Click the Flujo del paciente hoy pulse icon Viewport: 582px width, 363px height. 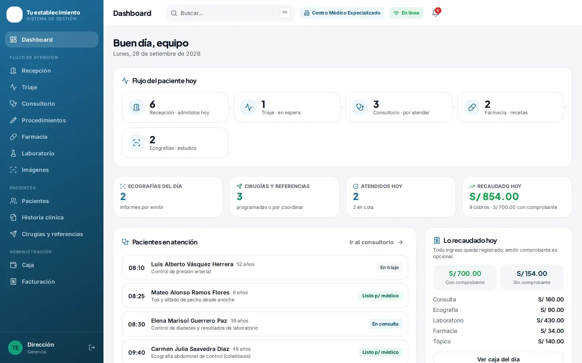click(125, 81)
